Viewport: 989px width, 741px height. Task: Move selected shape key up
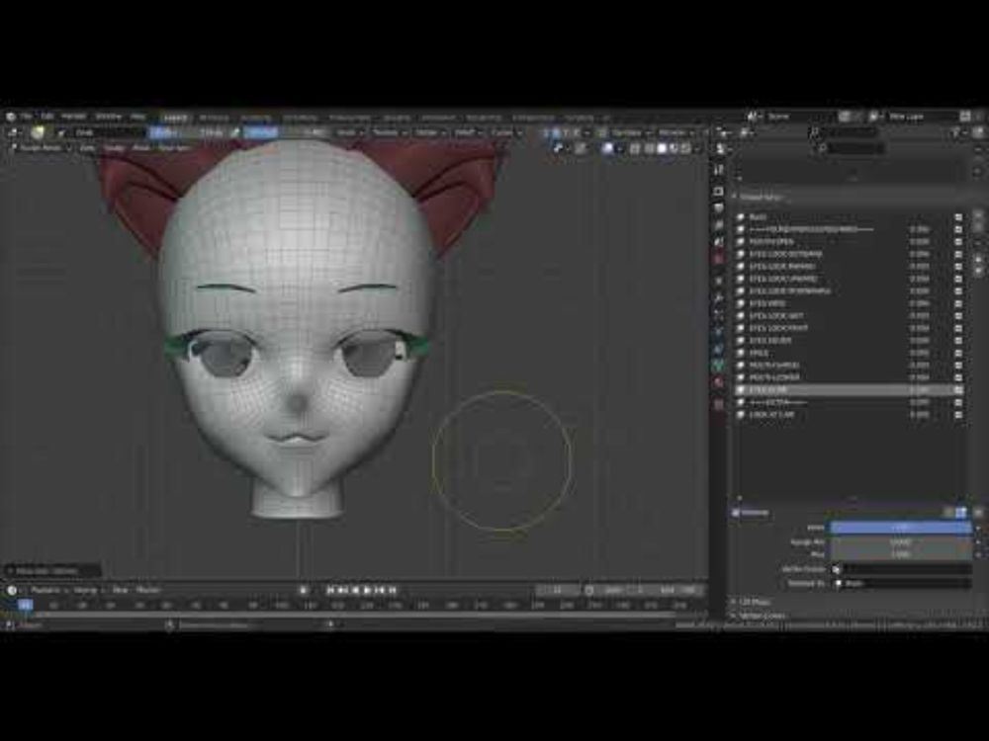point(978,259)
